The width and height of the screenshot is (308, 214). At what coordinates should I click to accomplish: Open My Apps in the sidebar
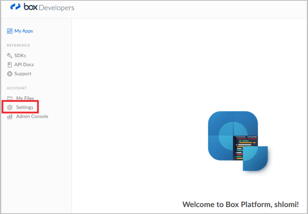click(23, 31)
